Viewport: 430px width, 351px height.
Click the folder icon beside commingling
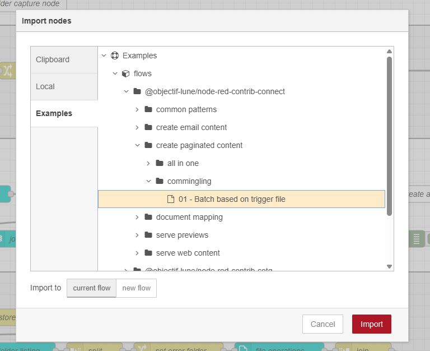click(x=160, y=181)
